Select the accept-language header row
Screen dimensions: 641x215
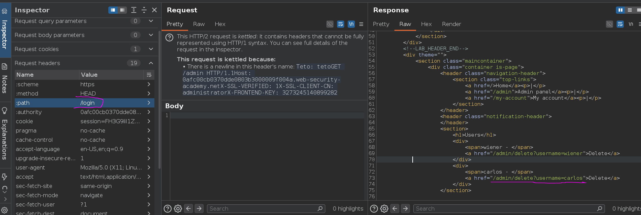point(84,149)
